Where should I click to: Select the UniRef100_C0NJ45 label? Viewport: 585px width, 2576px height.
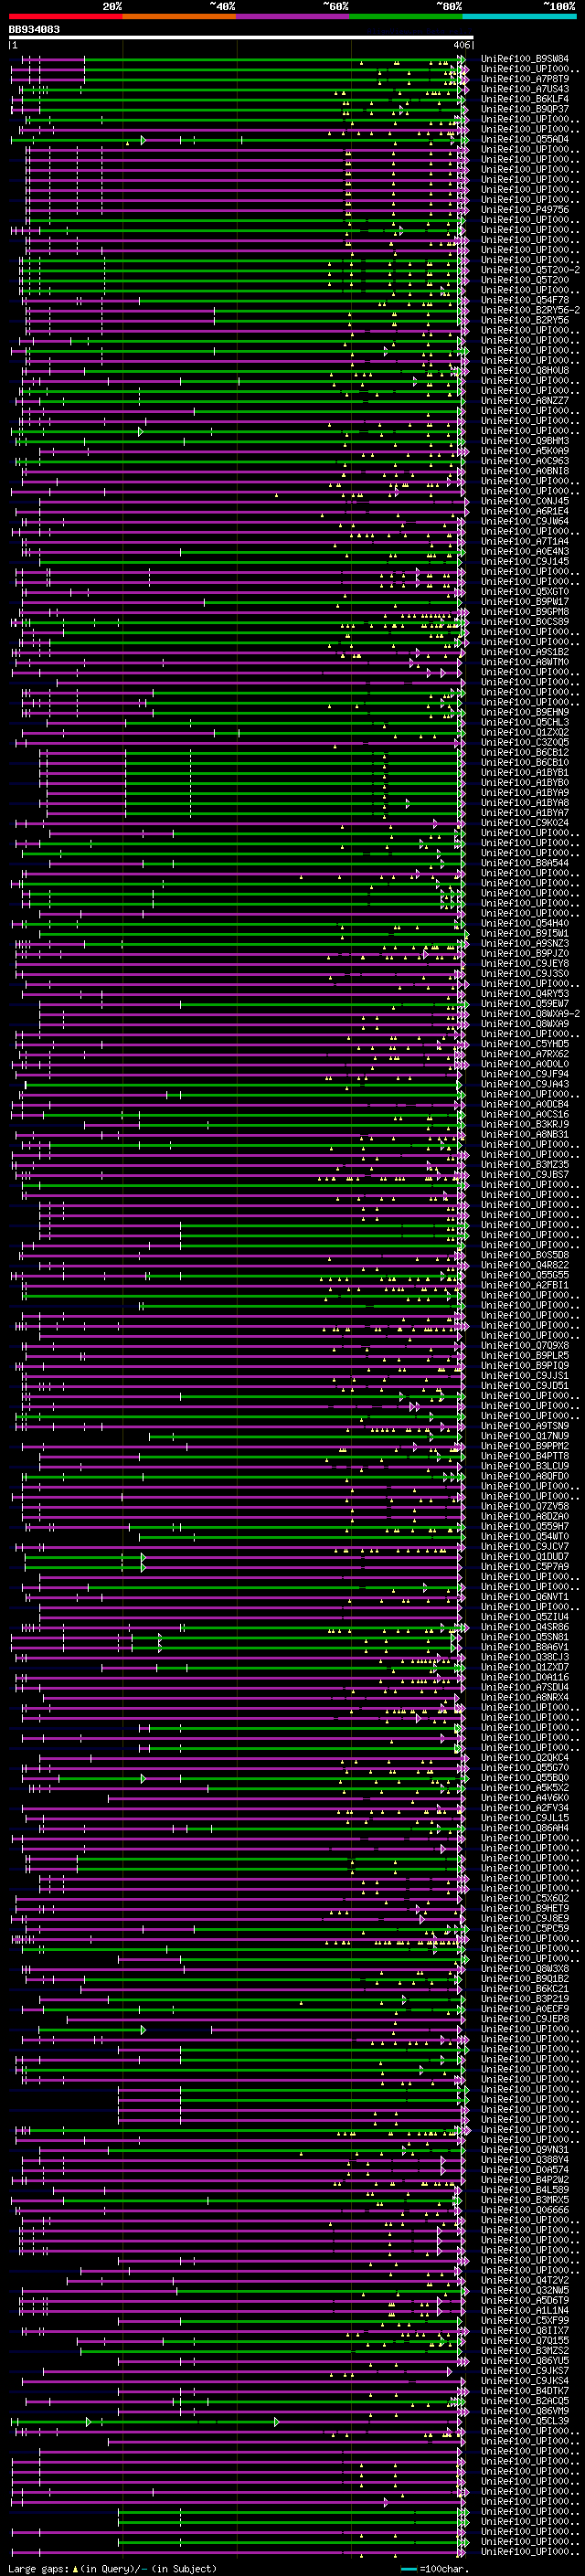pyautogui.click(x=525, y=501)
